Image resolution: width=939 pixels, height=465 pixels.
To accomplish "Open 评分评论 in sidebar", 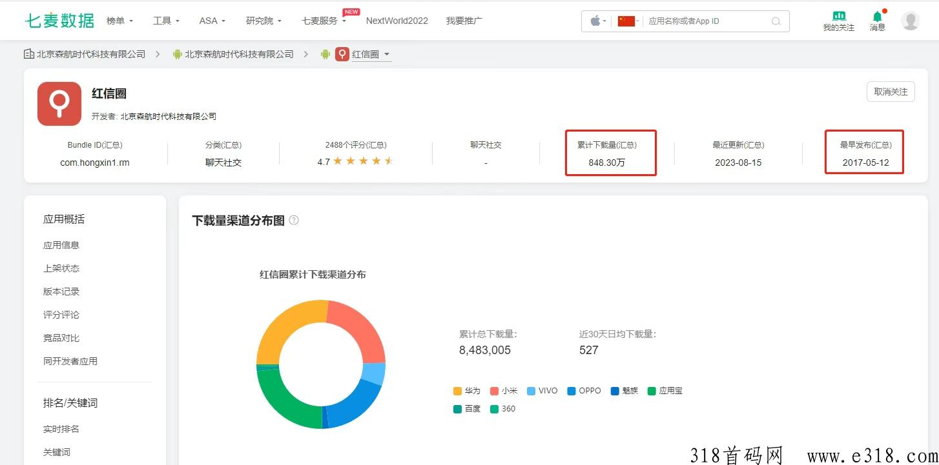I will 61,315.
